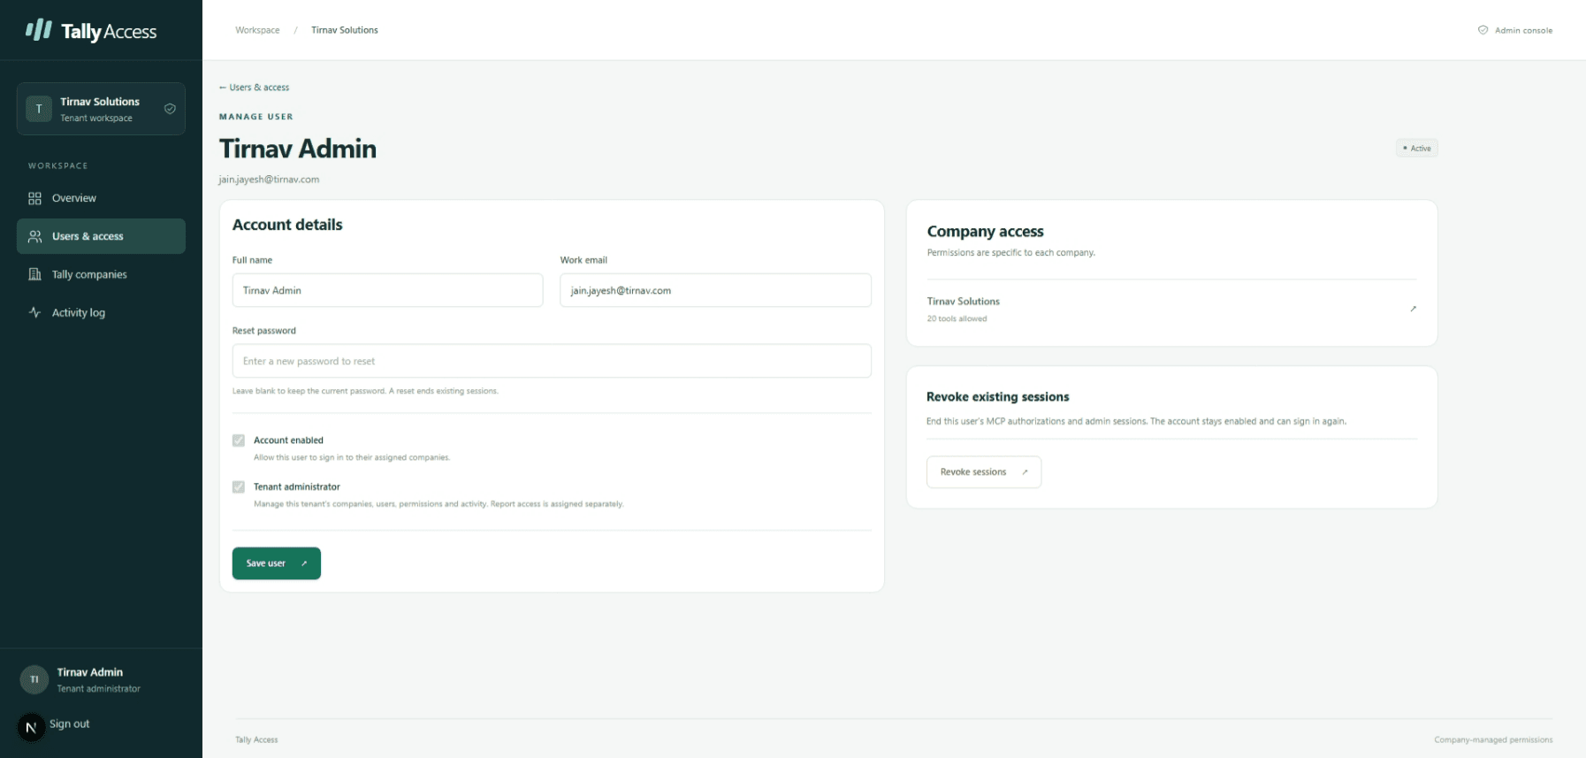The height and width of the screenshot is (758, 1586).
Task: Go to Tally companies in the sidebar
Action: pos(101,274)
